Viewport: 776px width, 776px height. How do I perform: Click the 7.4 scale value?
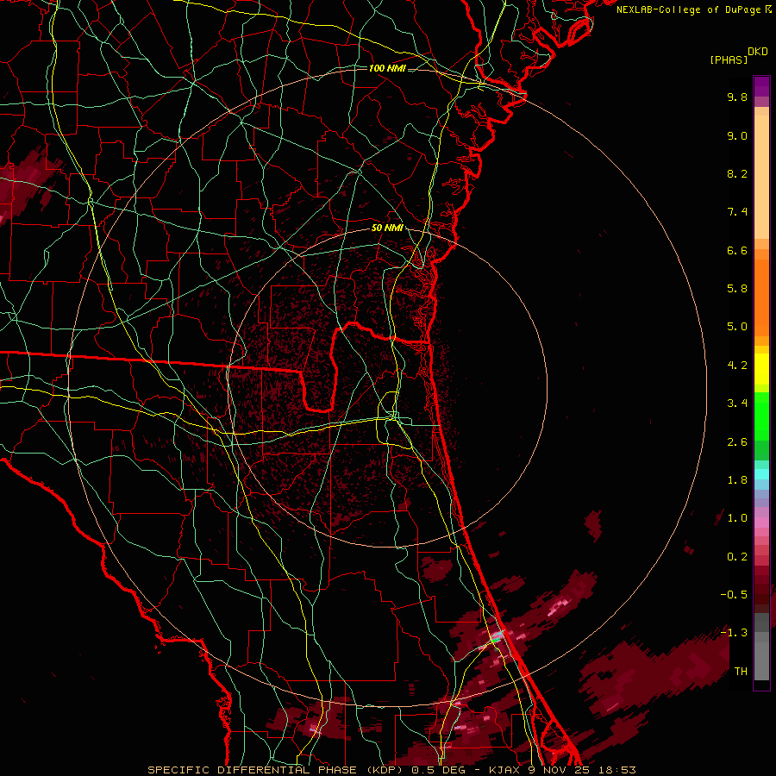pos(737,212)
